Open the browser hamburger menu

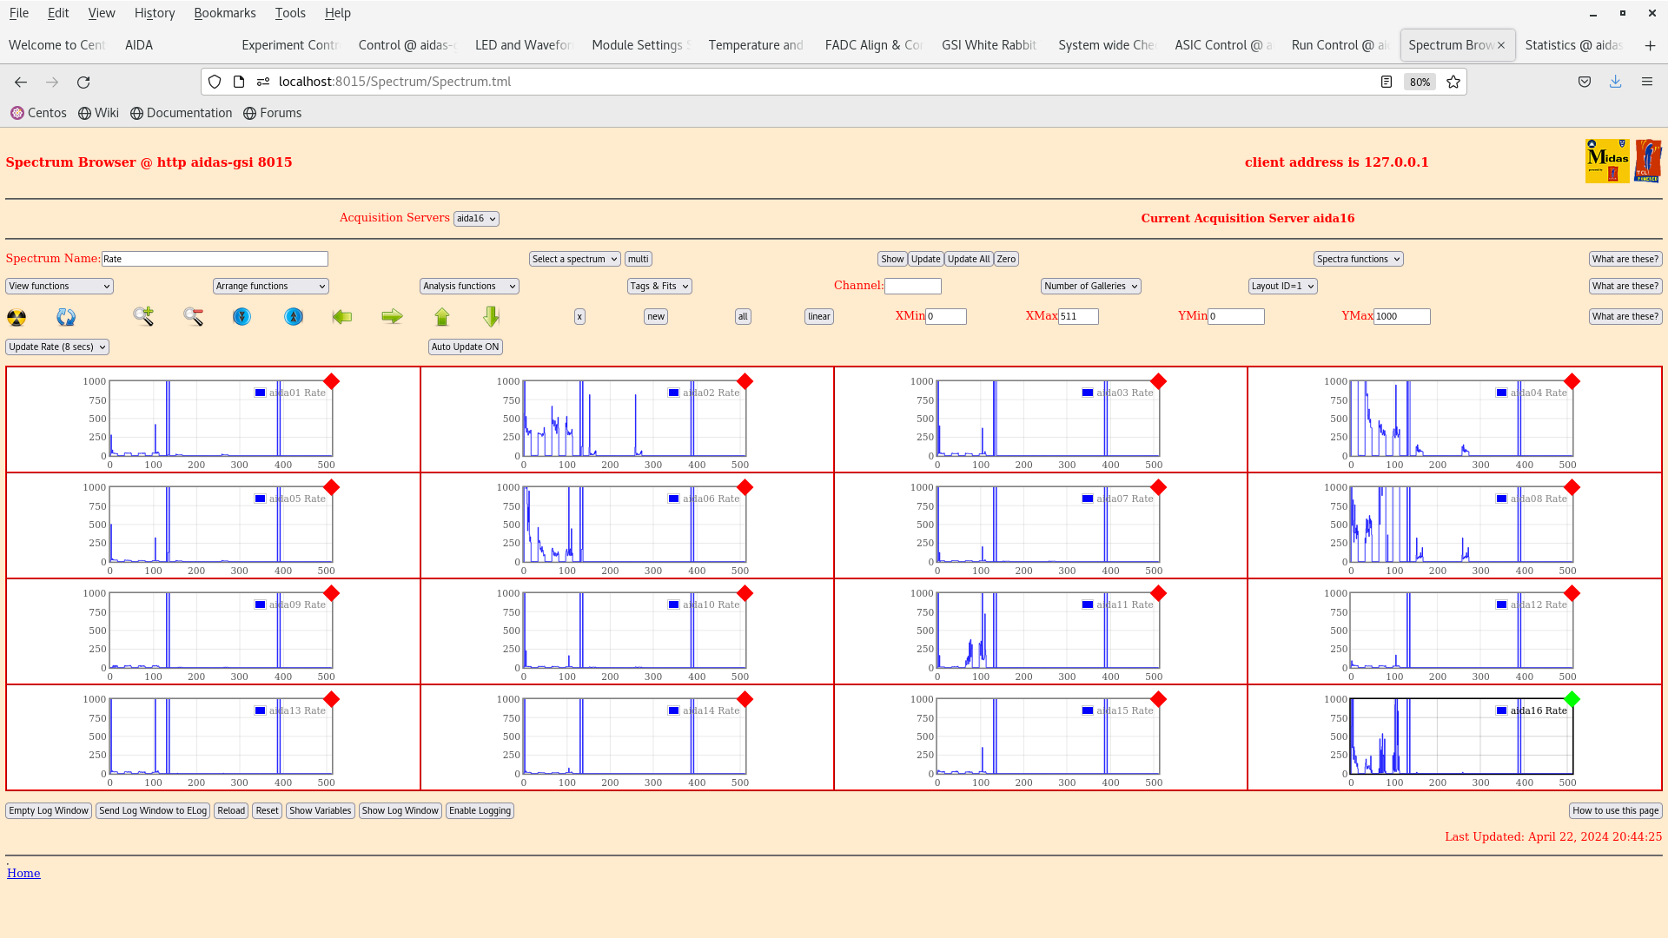pyautogui.click(x=1647, y=82)
